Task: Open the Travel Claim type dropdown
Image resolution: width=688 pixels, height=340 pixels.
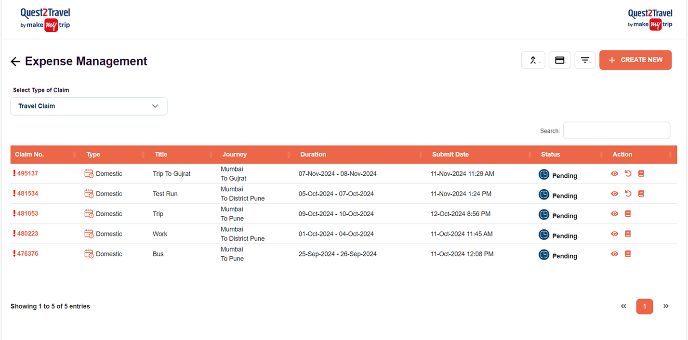Action: pos(89,106)
